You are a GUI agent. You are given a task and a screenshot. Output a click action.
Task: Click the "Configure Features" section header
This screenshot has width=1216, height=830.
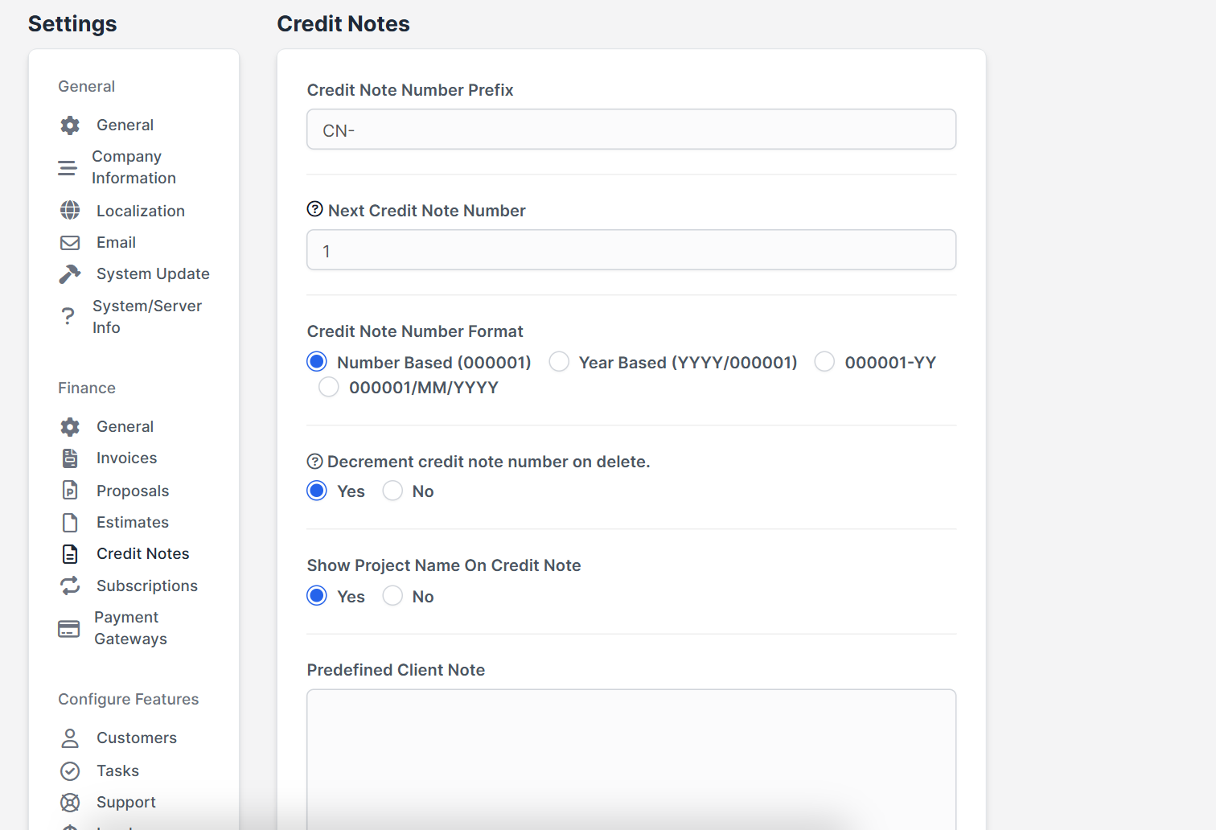click(129, 699)
